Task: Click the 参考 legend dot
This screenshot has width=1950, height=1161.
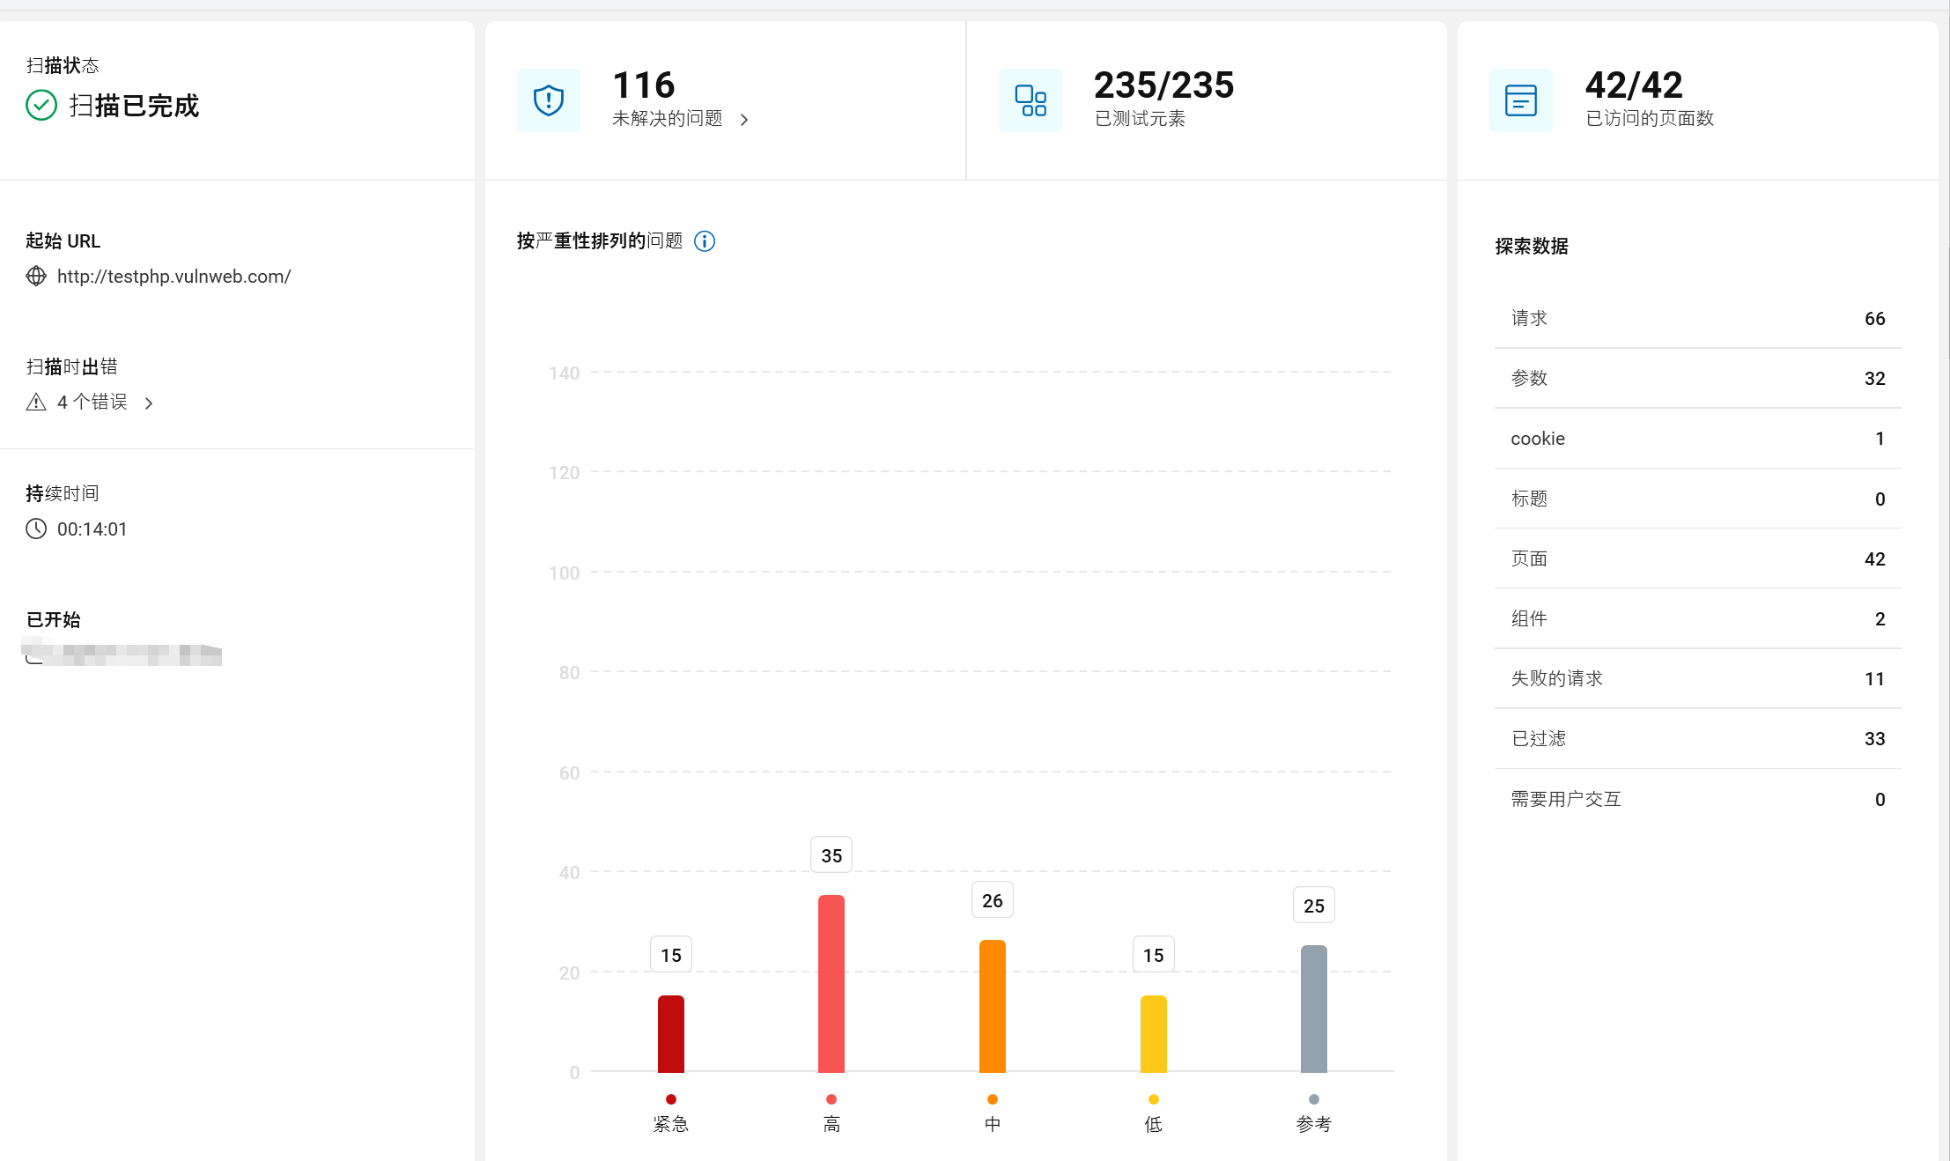Action: [1314, 1099]
